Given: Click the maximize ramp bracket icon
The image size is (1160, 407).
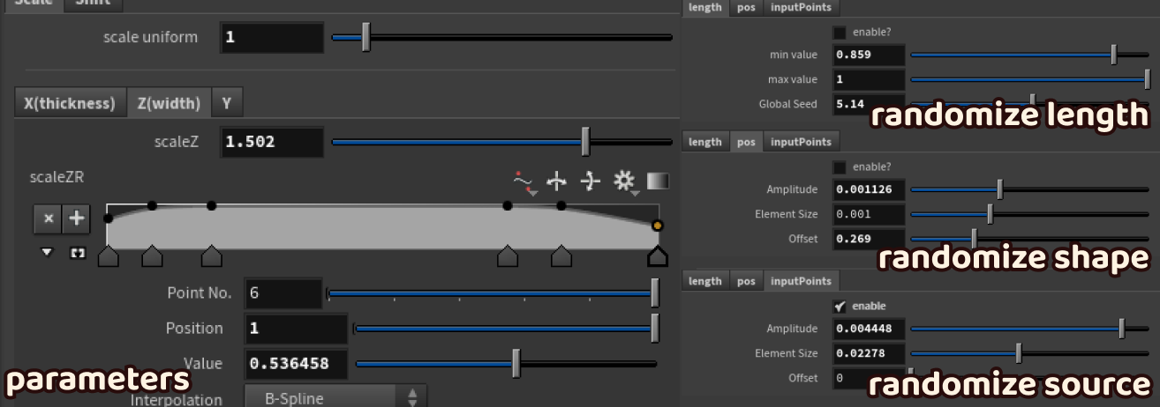Looking at the screenshot, I should [78, 253].
